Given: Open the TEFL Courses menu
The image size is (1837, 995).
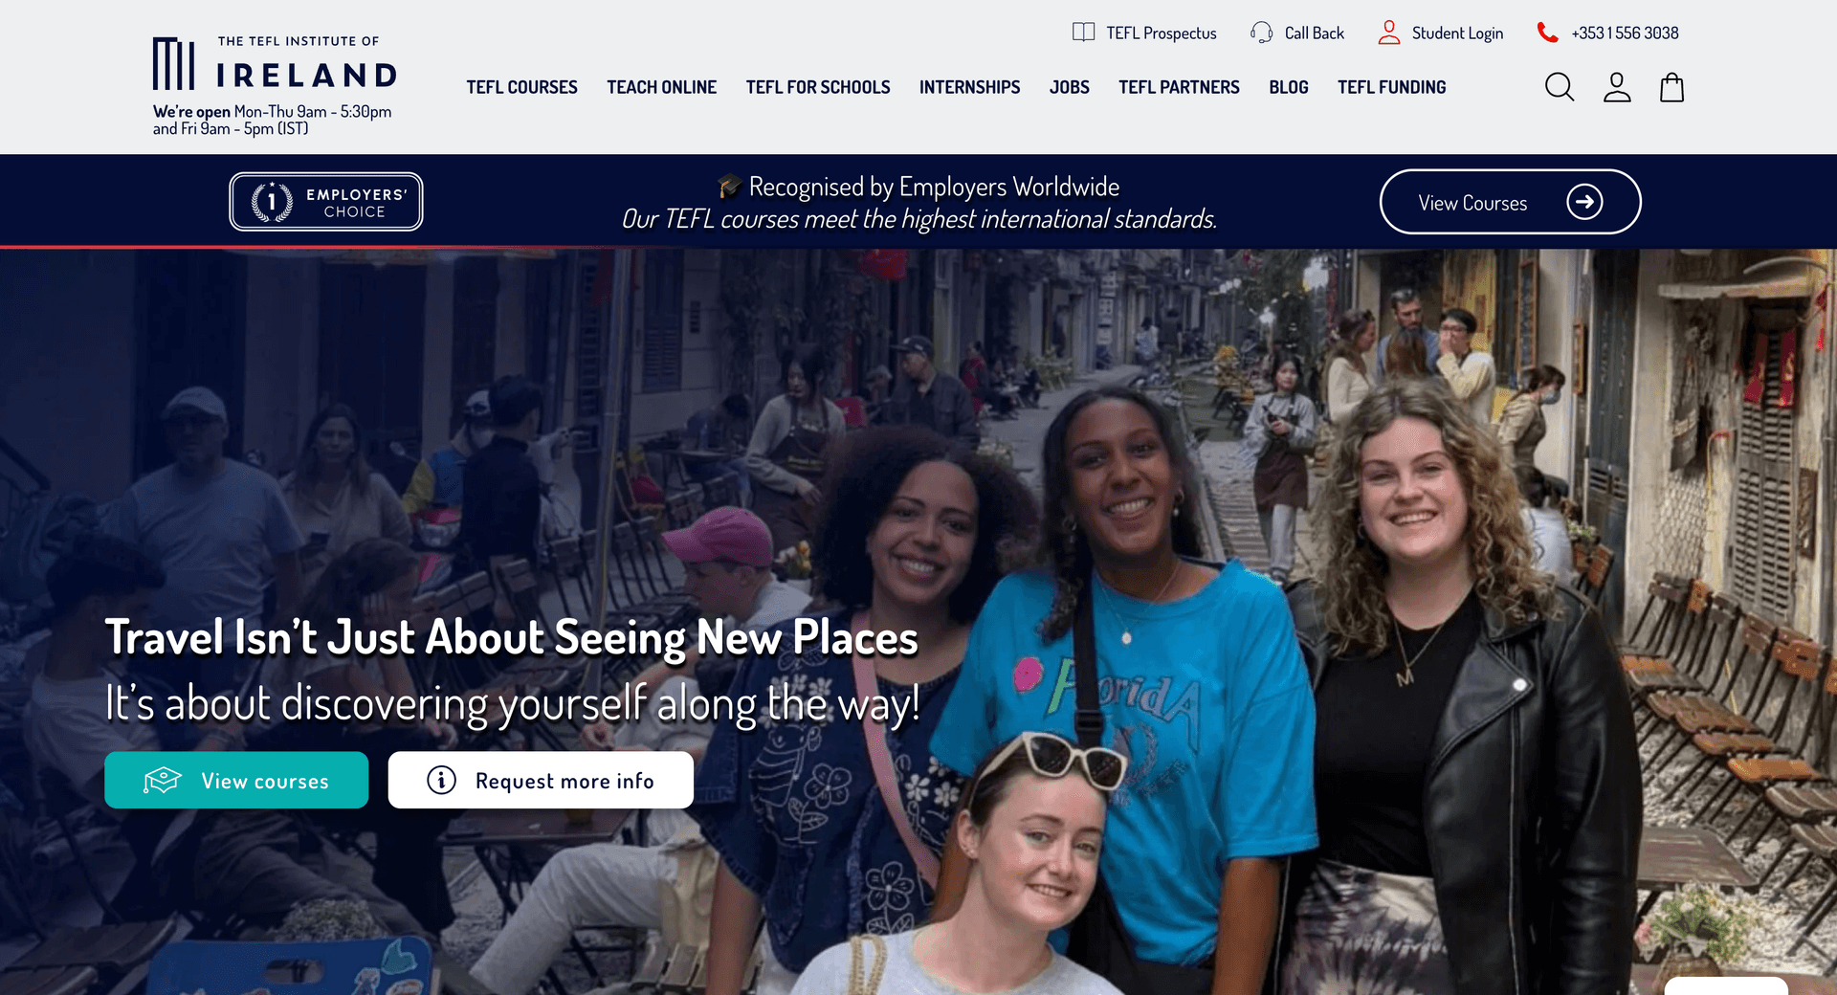Looking at the screenshot, I should 521,87.
